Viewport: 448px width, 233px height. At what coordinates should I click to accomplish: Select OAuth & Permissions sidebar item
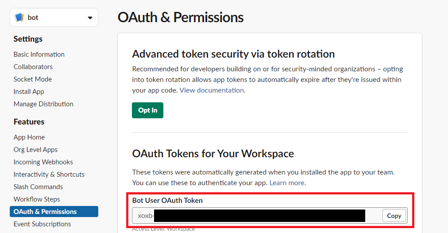[x=45, y=212]
